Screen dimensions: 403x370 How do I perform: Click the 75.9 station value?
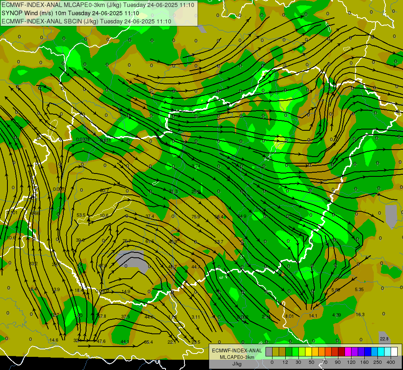[x=196, y=217]
